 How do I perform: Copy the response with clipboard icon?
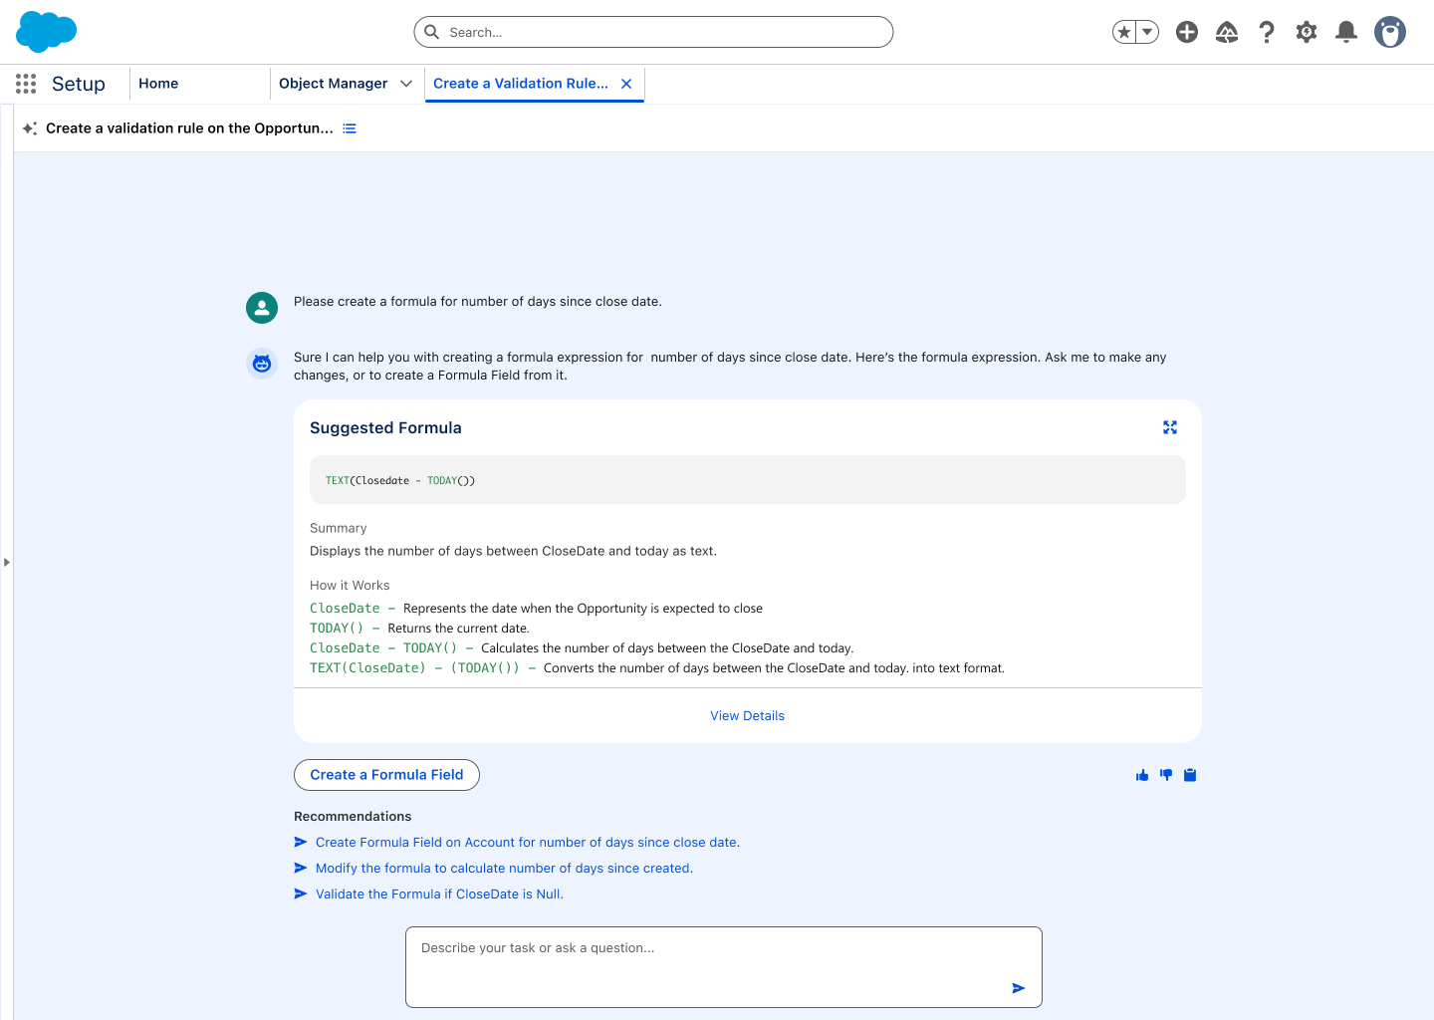1190,775
